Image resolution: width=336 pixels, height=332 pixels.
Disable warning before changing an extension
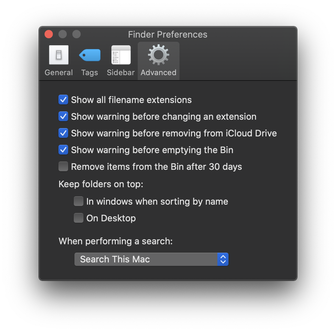63,117
